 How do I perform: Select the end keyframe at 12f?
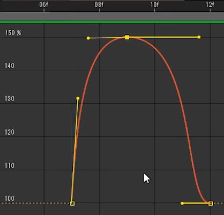click(211, 203)
